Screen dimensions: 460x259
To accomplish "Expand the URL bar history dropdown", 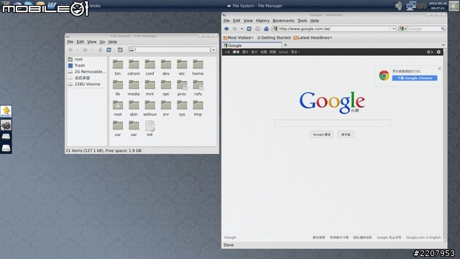I will (x=394, y=29).
